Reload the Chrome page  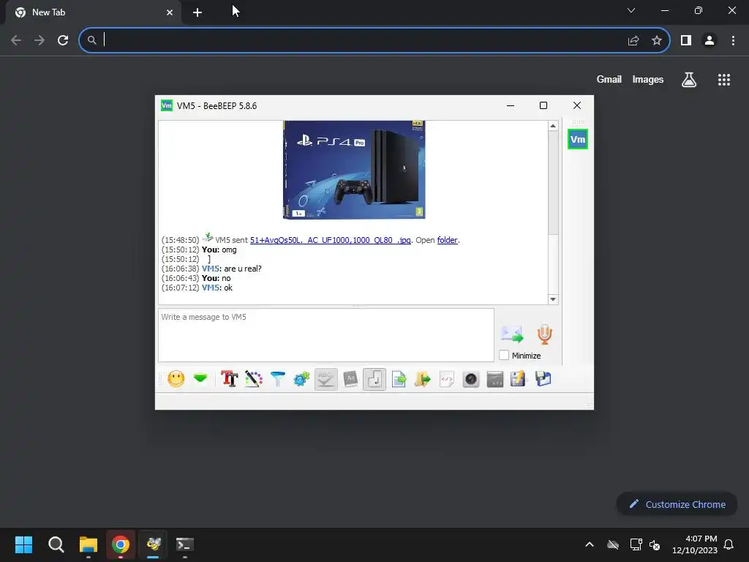[x=63, y=40]
